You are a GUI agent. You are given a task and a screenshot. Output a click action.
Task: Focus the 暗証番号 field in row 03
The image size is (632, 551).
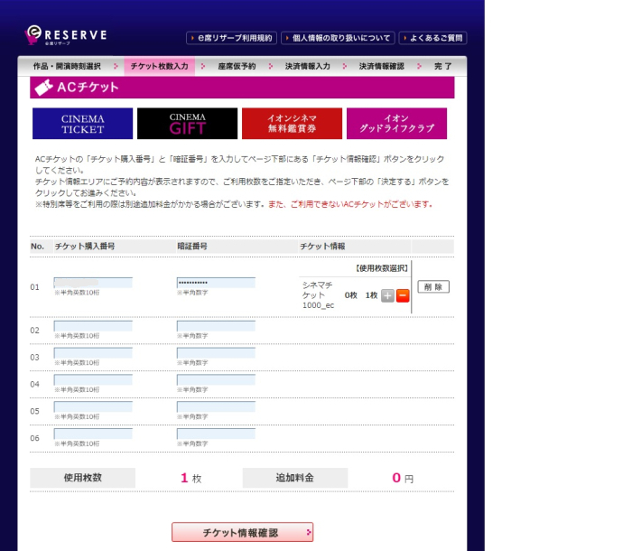click(216, 353)
